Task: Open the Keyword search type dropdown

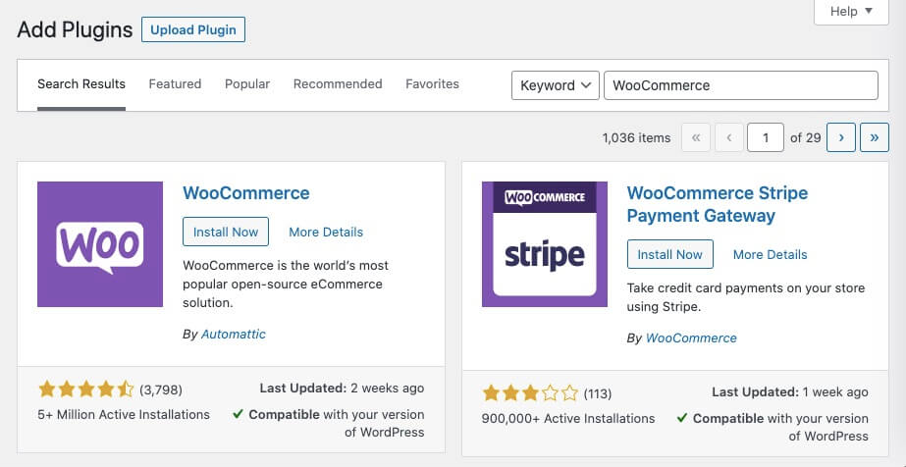Action: coord(556,85)
